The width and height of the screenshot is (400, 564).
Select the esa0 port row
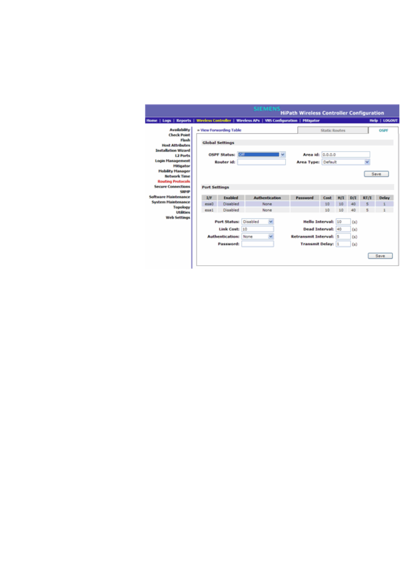[x=298, y=204]
